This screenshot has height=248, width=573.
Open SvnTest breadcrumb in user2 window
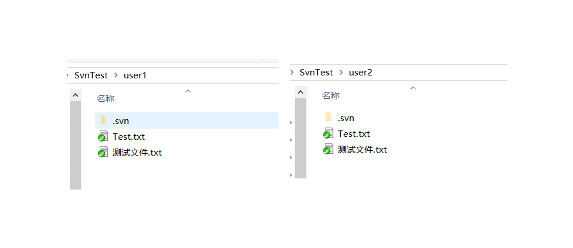(x=316, y=72)
